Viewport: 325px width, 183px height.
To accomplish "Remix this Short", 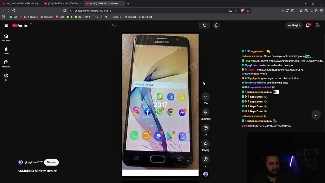I will (206, 159).
